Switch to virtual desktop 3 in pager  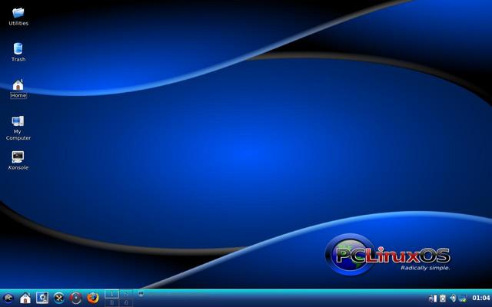click(112, 302)
